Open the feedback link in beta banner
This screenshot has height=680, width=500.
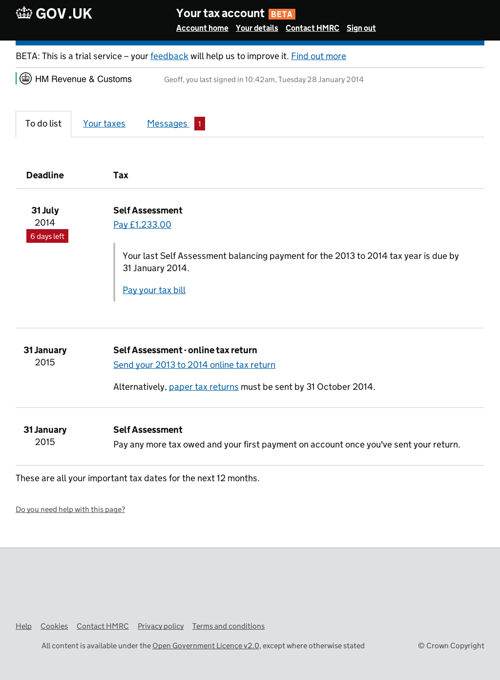point(169,56)
